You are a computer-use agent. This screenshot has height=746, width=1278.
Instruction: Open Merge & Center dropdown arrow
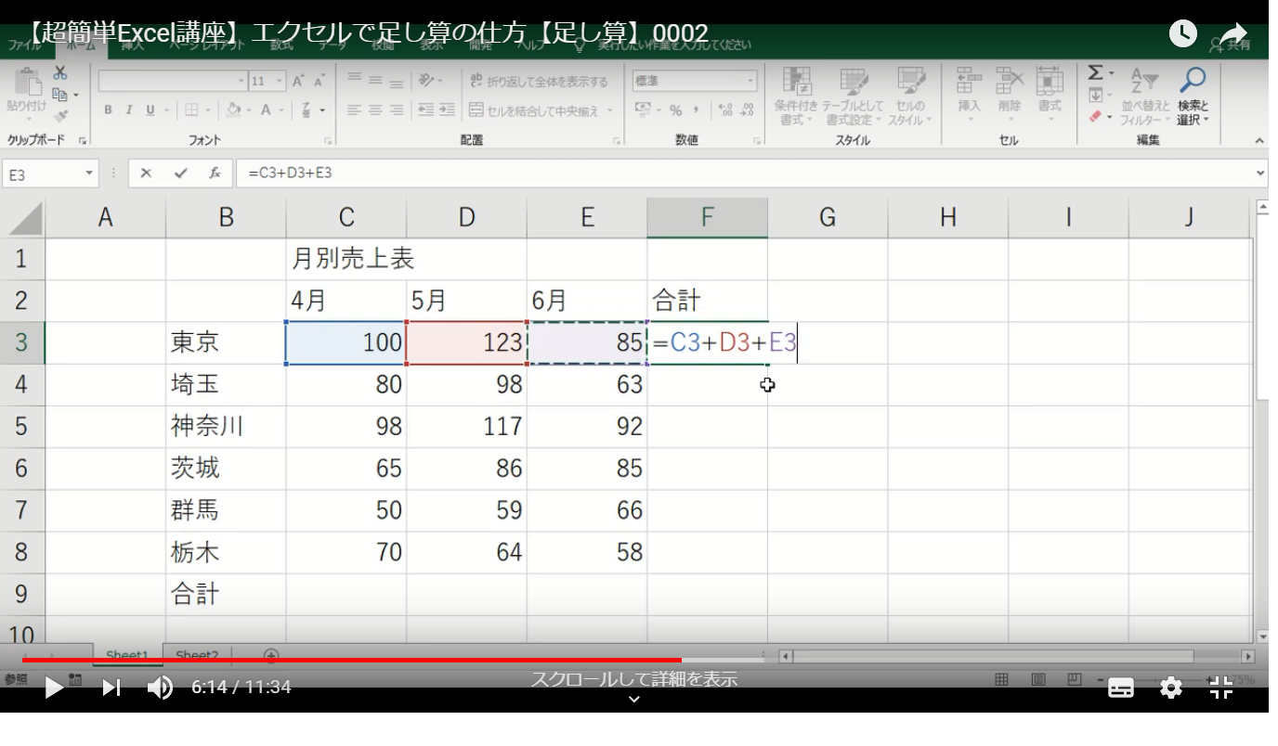point(610,110)
